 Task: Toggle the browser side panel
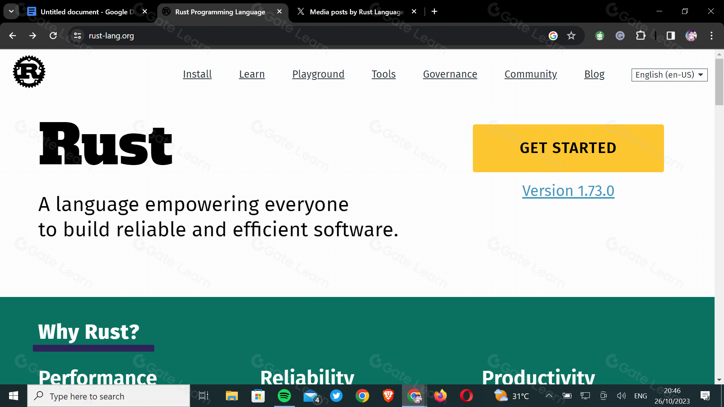point(671,36)
